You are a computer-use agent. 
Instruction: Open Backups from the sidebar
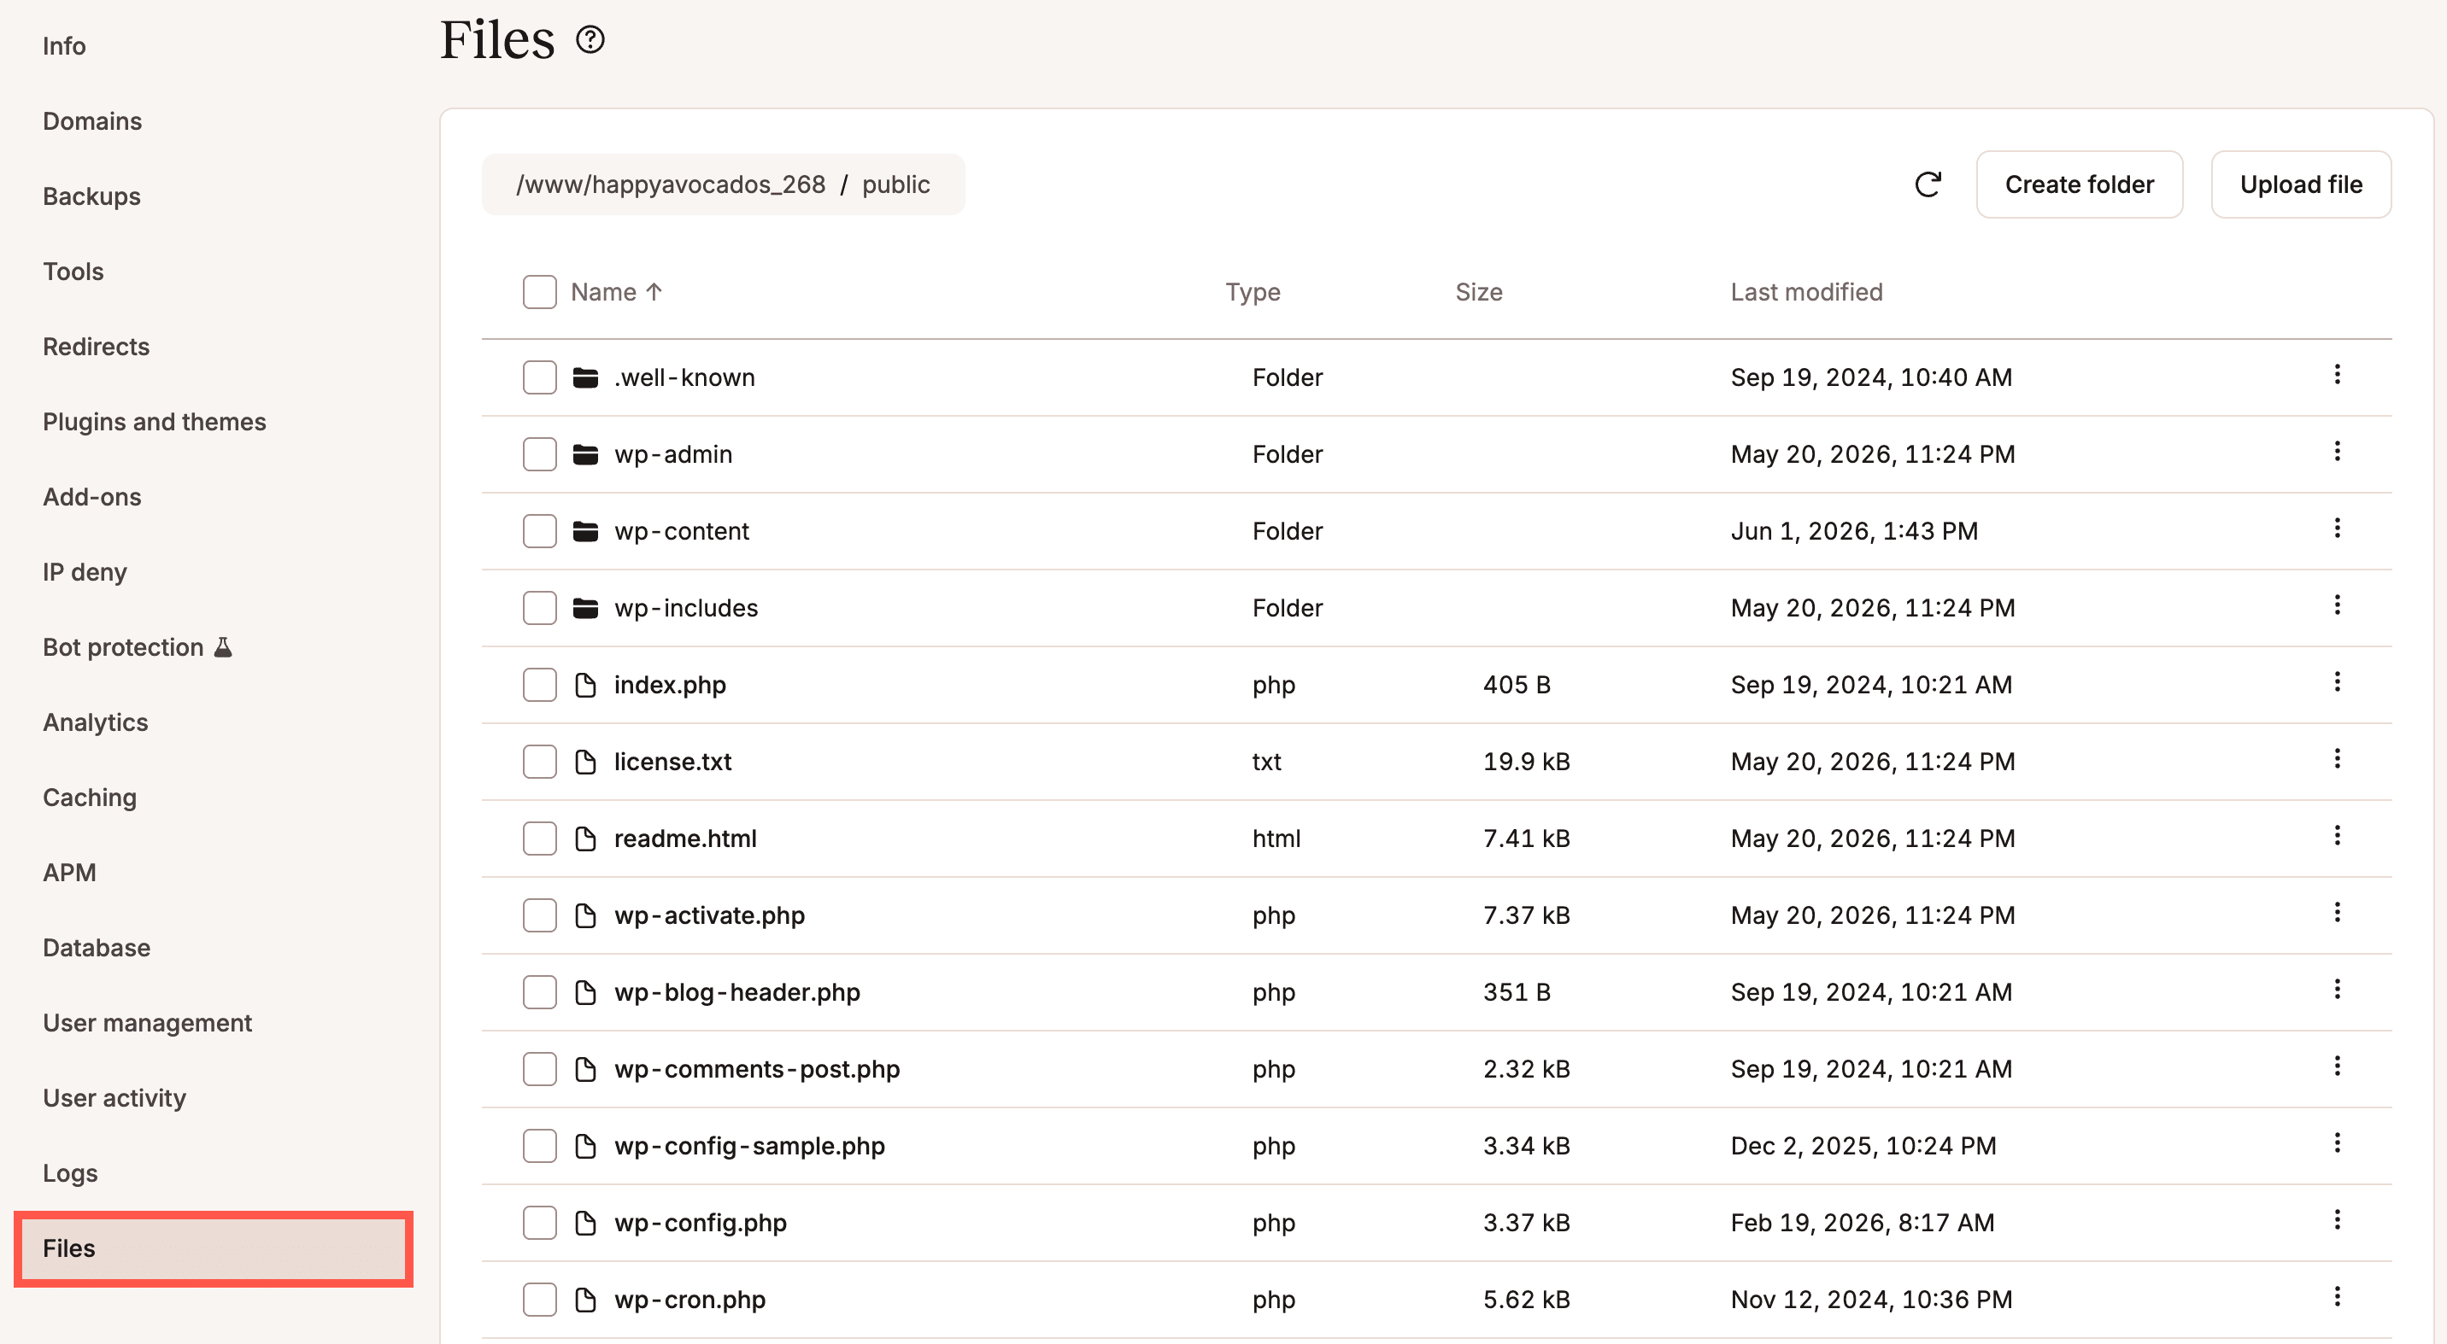tap(91, 196)
